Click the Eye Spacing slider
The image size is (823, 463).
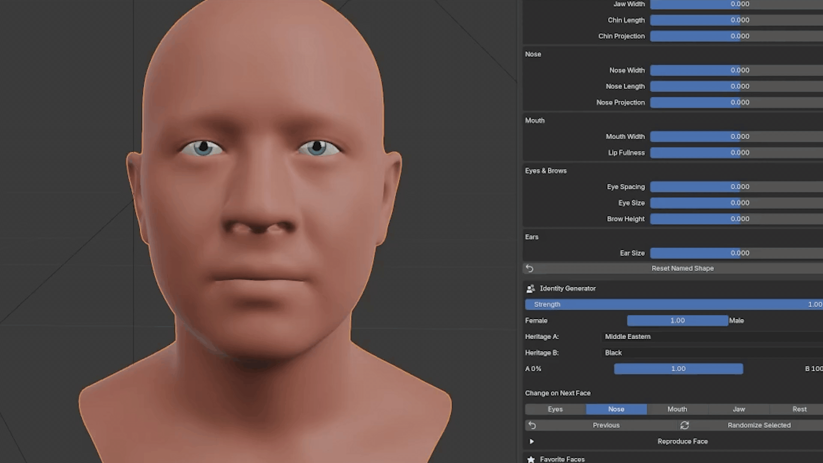[736, 187]
